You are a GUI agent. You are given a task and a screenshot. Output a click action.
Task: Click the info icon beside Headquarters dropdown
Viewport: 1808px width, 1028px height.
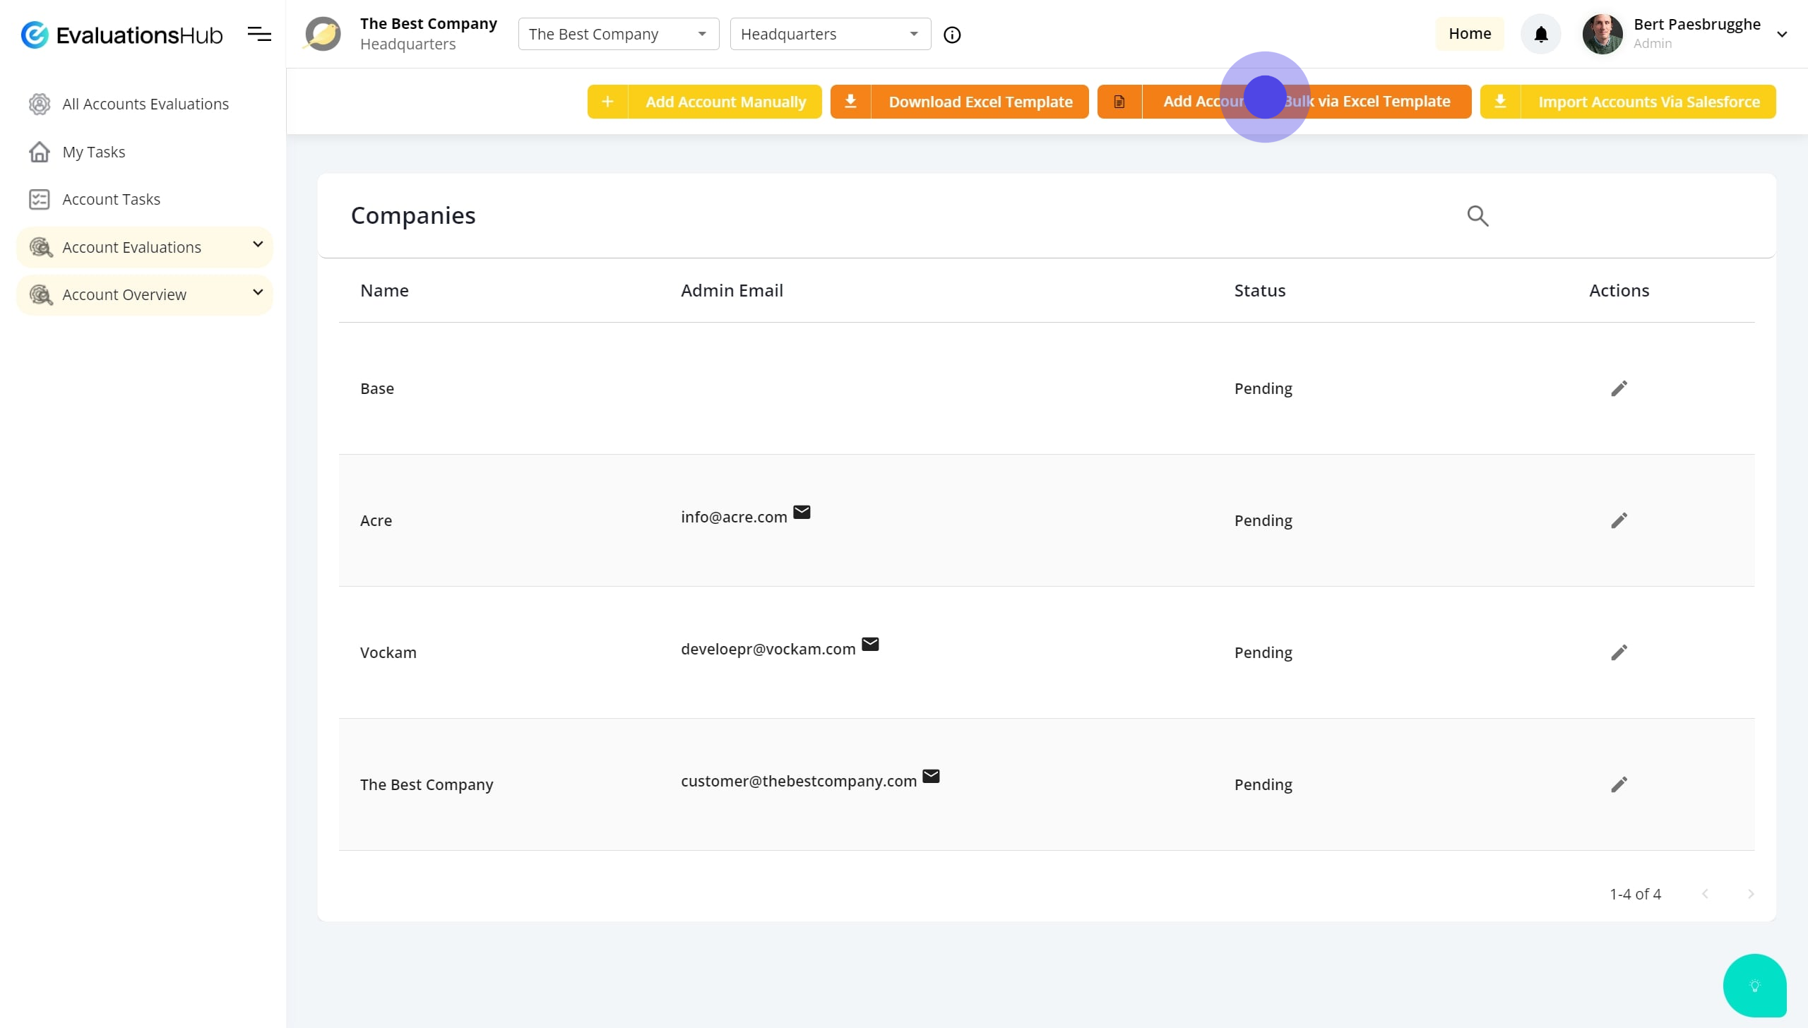[952, 35]
